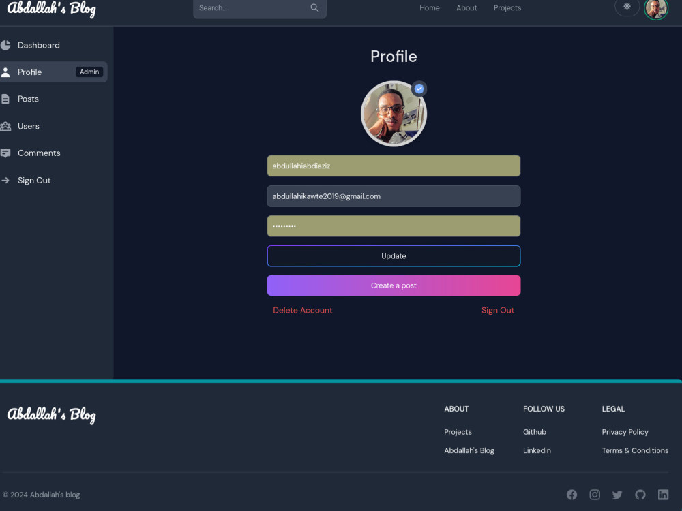Click the ABOUT footer column heading

click(x=456, y=409)
